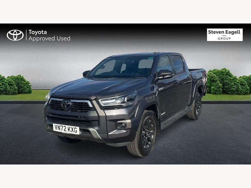
Task: Select the truck's windshield
Action: [x=122, y=66]
